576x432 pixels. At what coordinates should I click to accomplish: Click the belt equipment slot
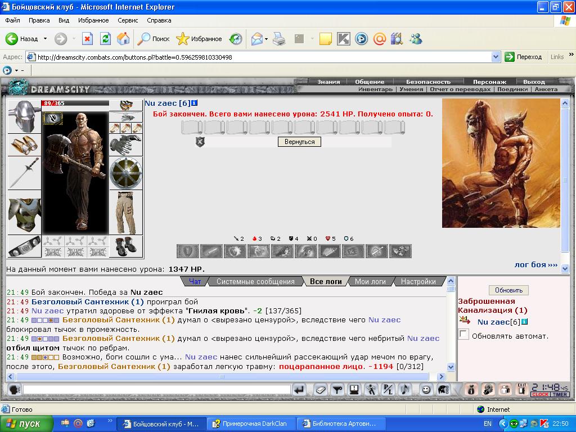tap(24, 246)
